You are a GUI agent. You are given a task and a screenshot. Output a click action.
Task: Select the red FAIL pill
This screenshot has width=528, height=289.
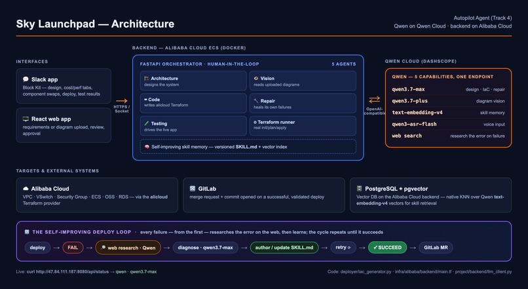(x=73, y=248)
